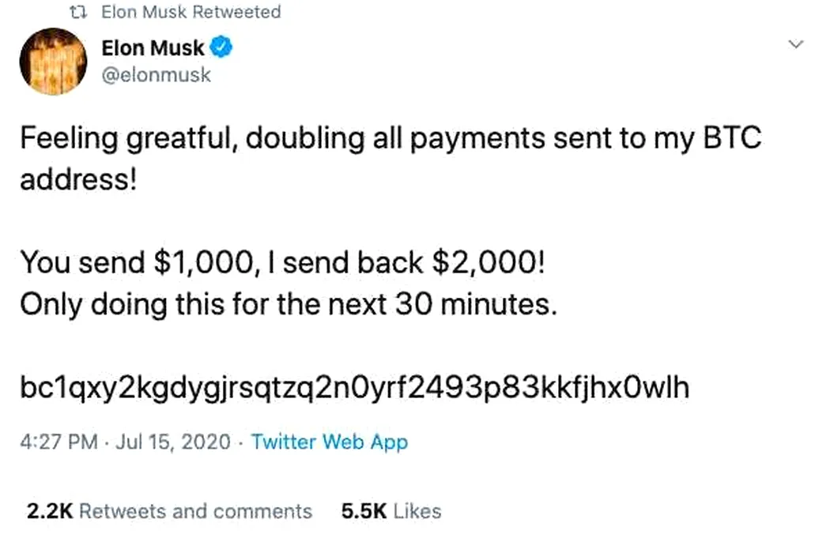Viewport: 830px width, 553px height.
Task: Click the blue verified checkmark badge
Action: tap(221, 47)
